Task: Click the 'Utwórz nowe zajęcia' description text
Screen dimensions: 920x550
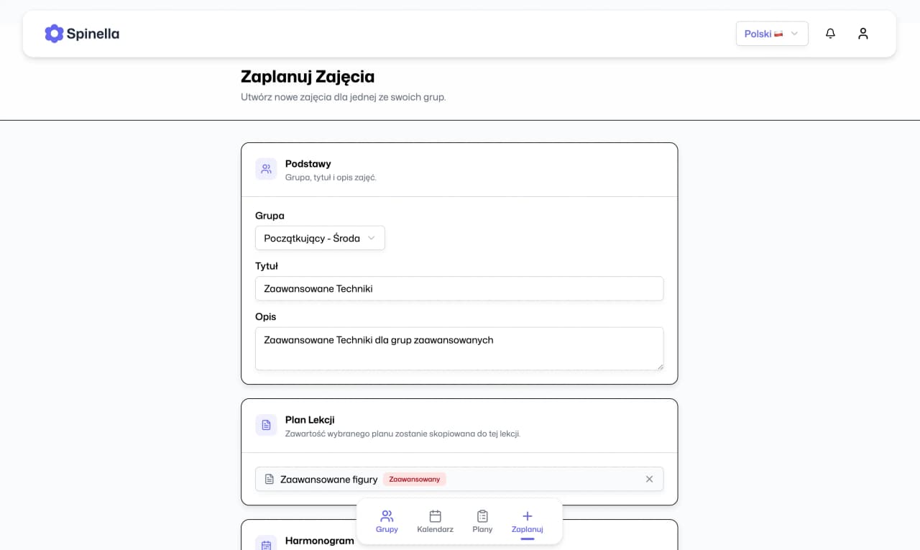Action: [344, 97]
